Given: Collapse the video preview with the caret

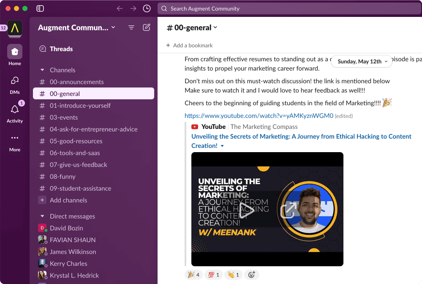Looking at the screenshot, I should click(x=222, y=146).
